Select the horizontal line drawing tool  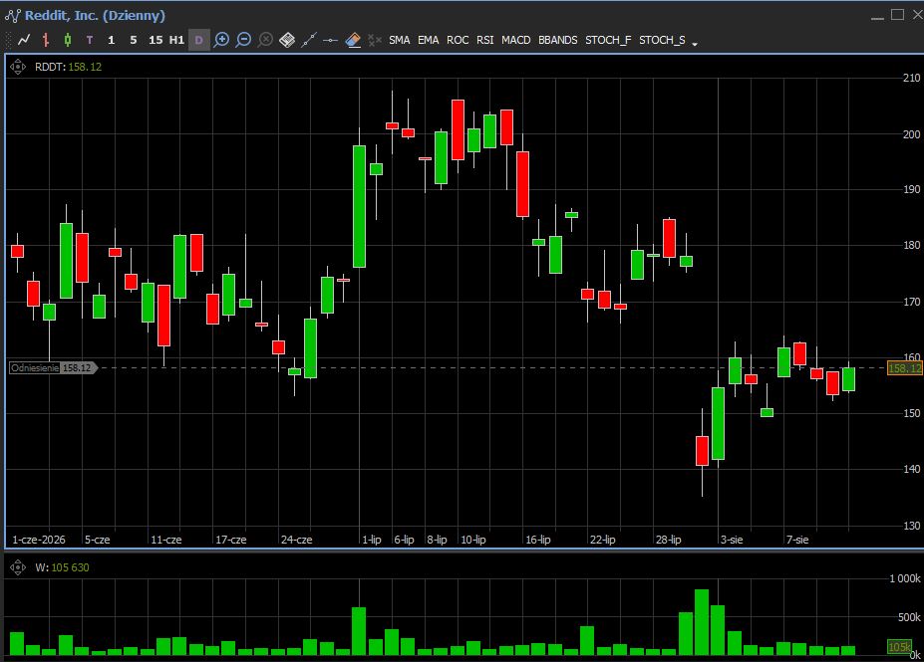(331, 40)
